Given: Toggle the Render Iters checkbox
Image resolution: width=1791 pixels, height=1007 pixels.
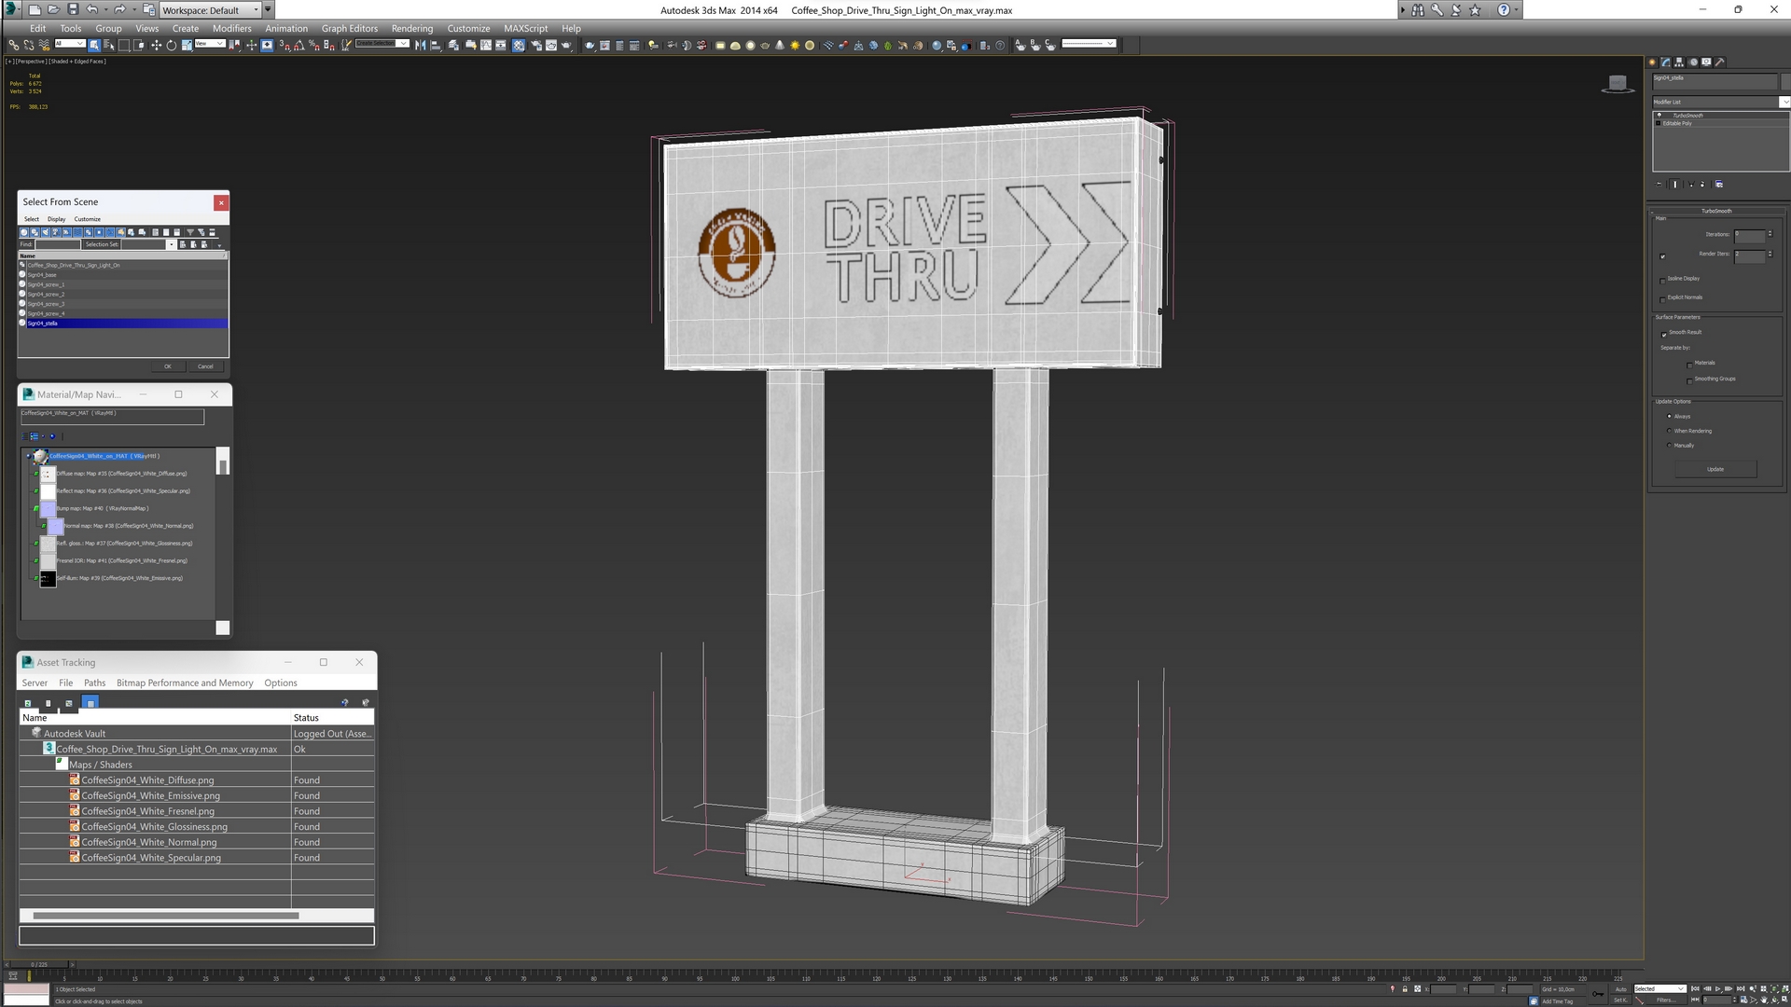Looking at the screenshot, I should coord(1663,255).
